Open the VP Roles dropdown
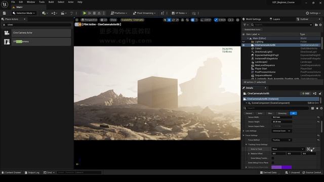Screen dimensions: 324x182 [179, 13]
